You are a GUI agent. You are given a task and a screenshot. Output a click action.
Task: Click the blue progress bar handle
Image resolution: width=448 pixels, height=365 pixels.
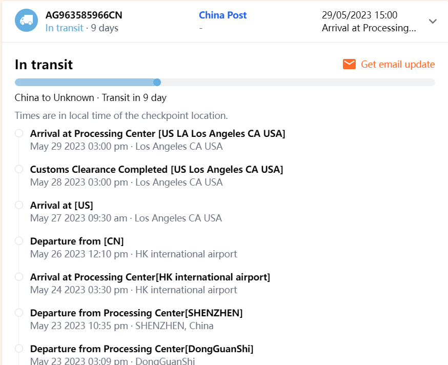(157, 82)
